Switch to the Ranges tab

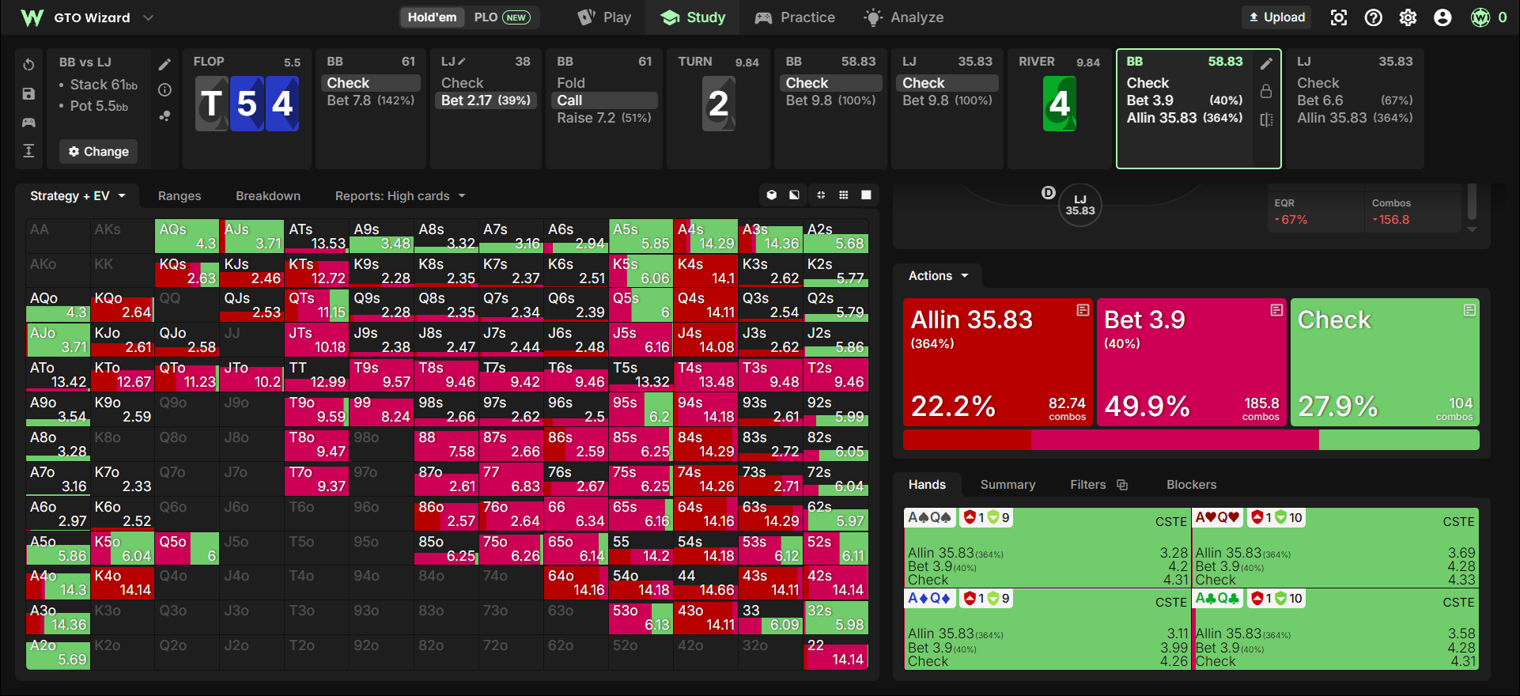[180, 196]
